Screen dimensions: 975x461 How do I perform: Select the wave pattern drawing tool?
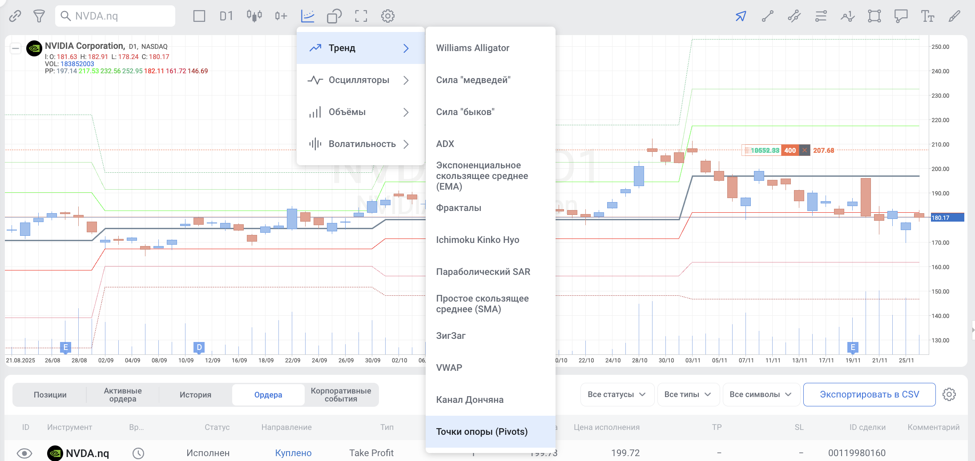click(847, 16)
